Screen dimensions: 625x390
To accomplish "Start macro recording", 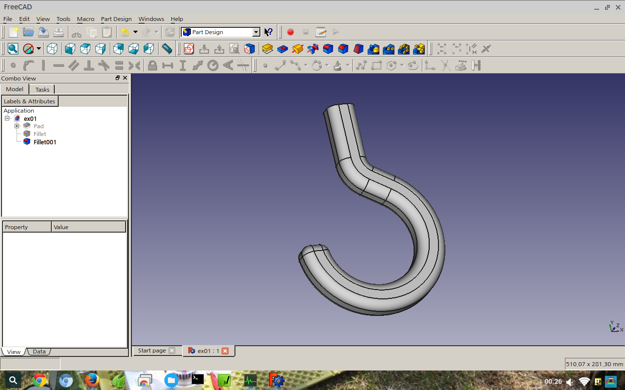I will coord(291,32).
